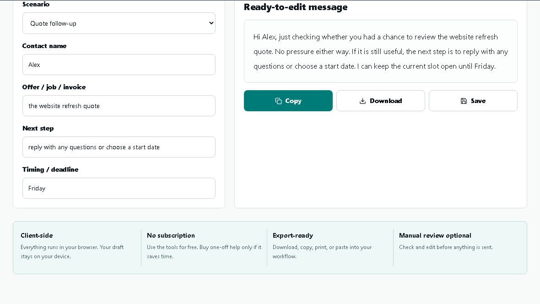The width and height of the screenshot is (540, 304).
Task: Click the Manual review optional heading
Action: coord(435,235)
